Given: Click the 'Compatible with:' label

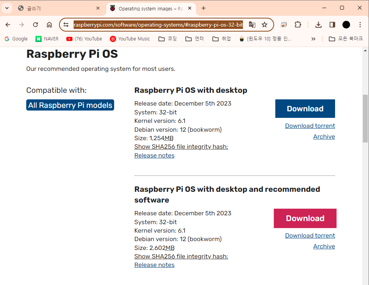Looking at the screenshot, I should pos(56,90).
